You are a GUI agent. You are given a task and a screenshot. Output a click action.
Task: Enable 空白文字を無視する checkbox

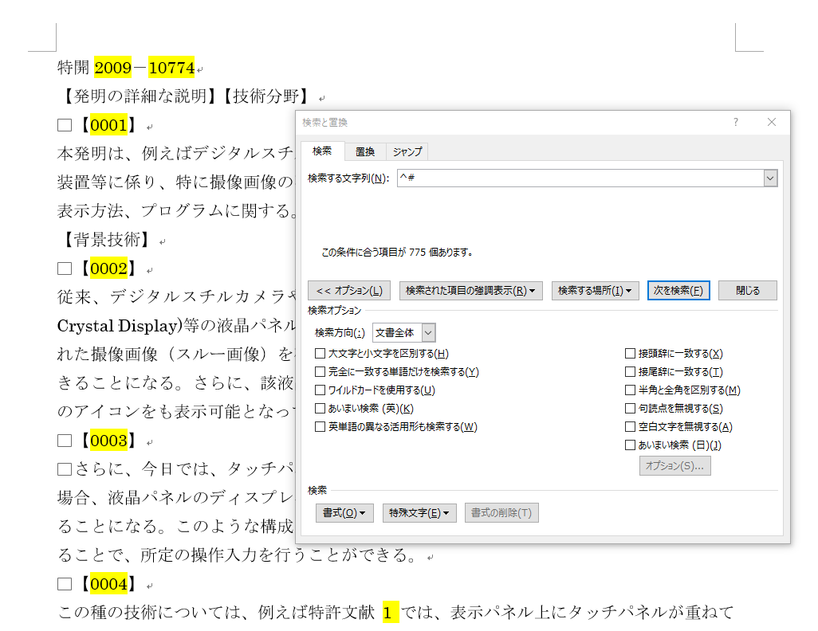[631, 427]
